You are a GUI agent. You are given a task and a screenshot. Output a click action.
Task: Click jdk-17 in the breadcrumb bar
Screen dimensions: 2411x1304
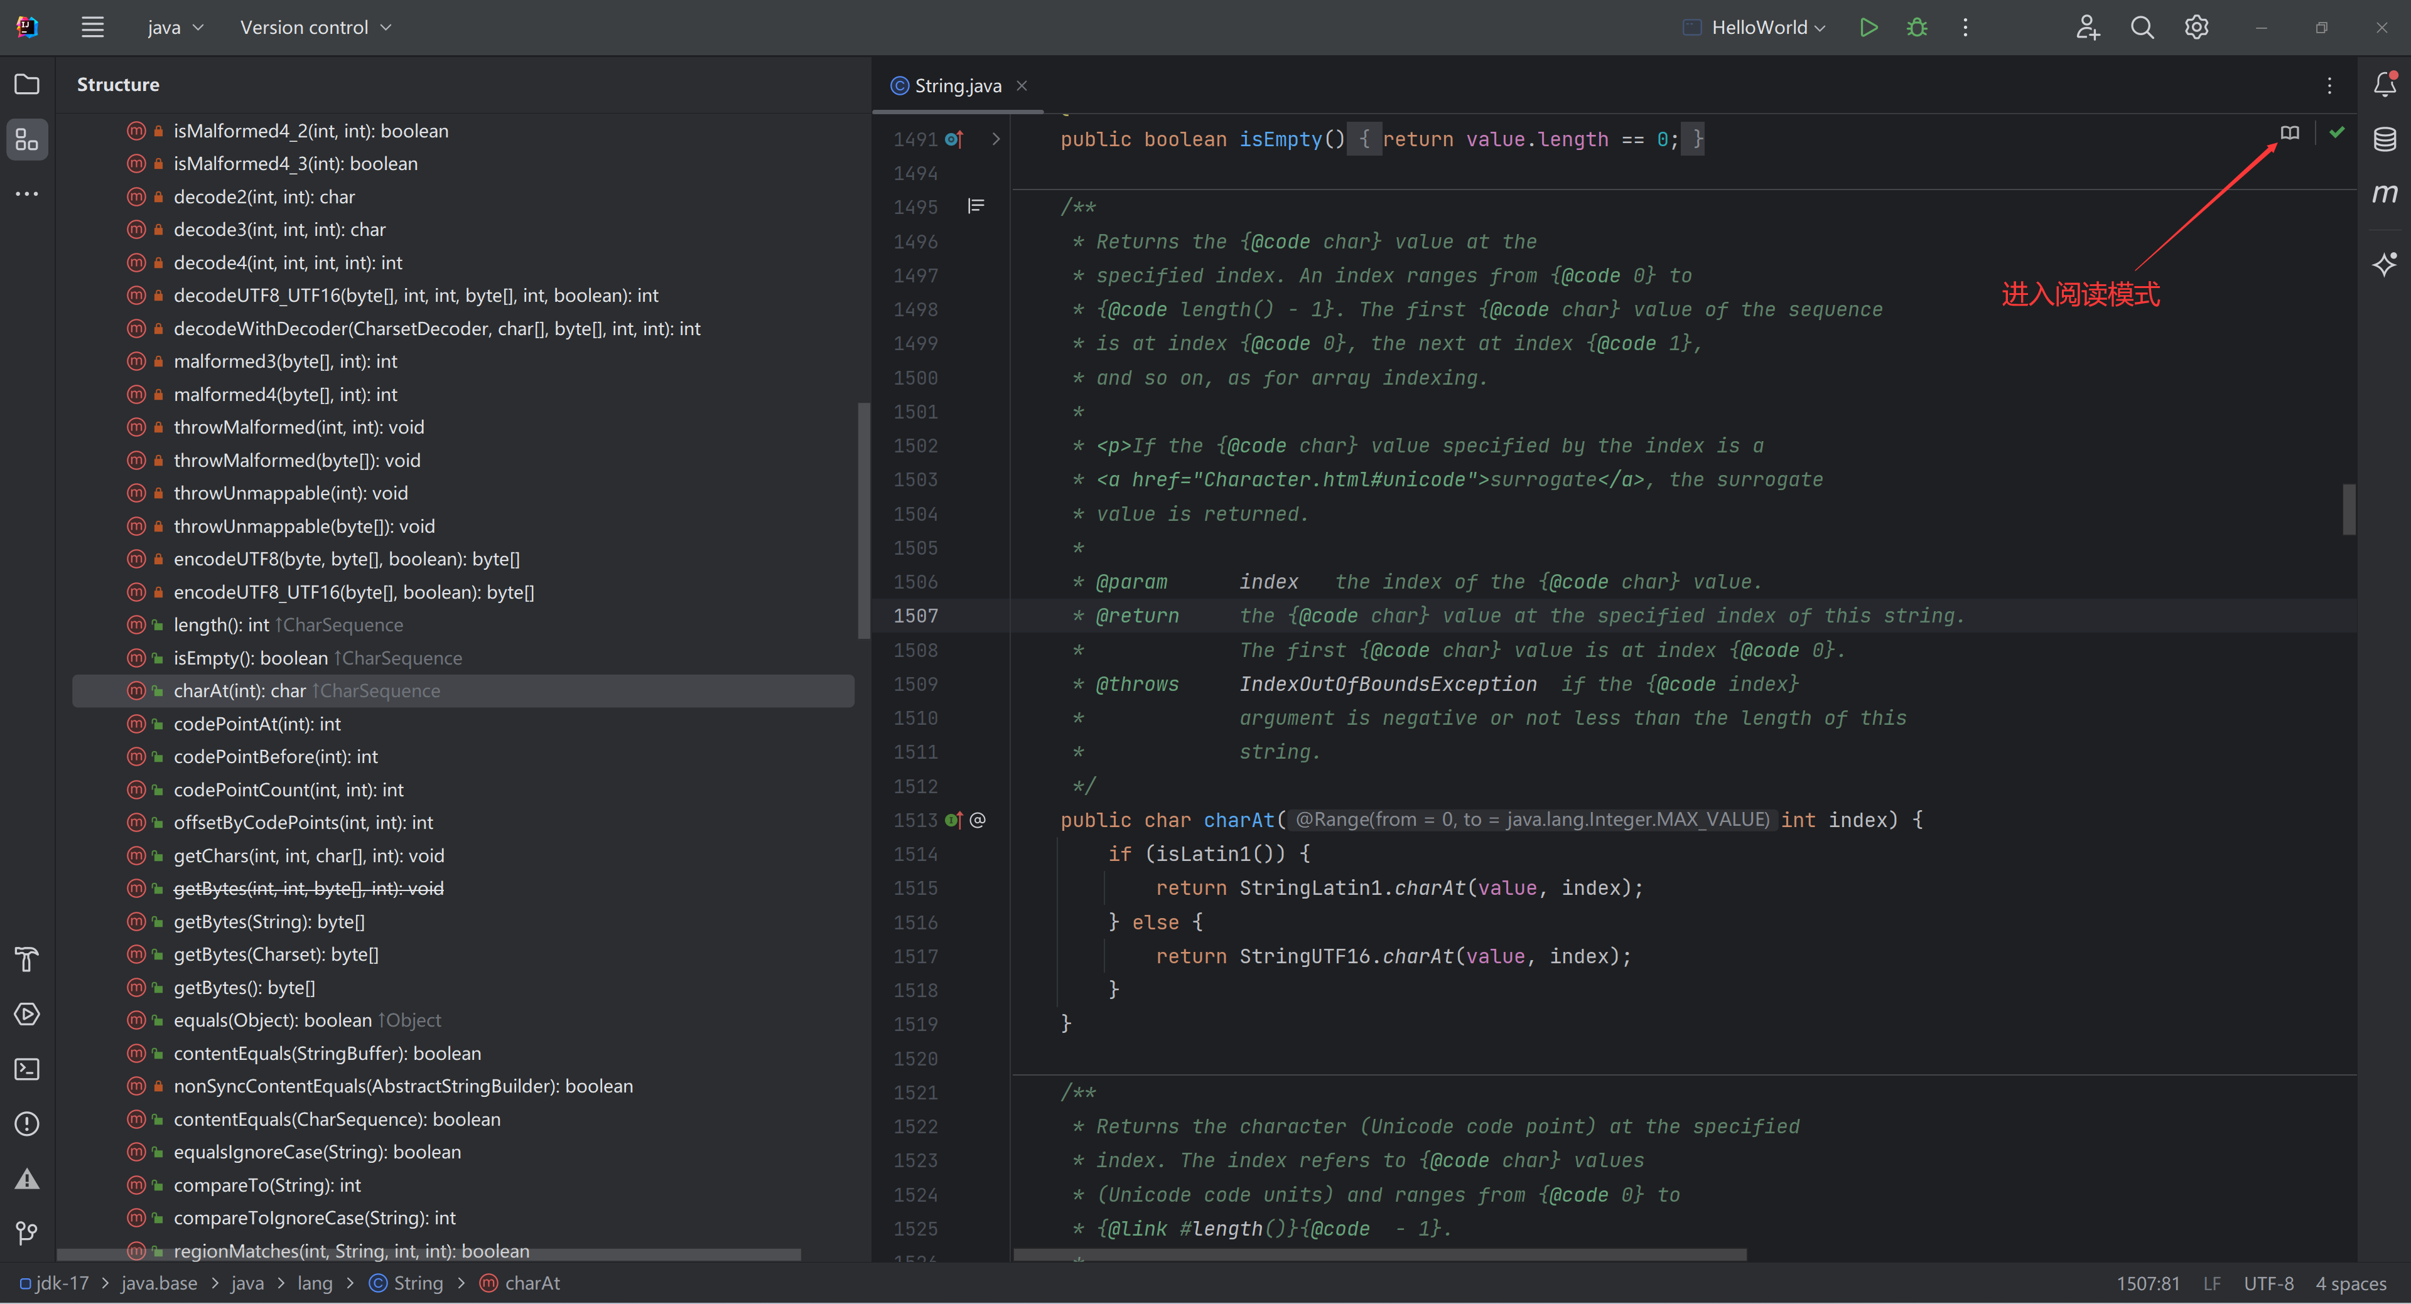[x=54, y=1283]
